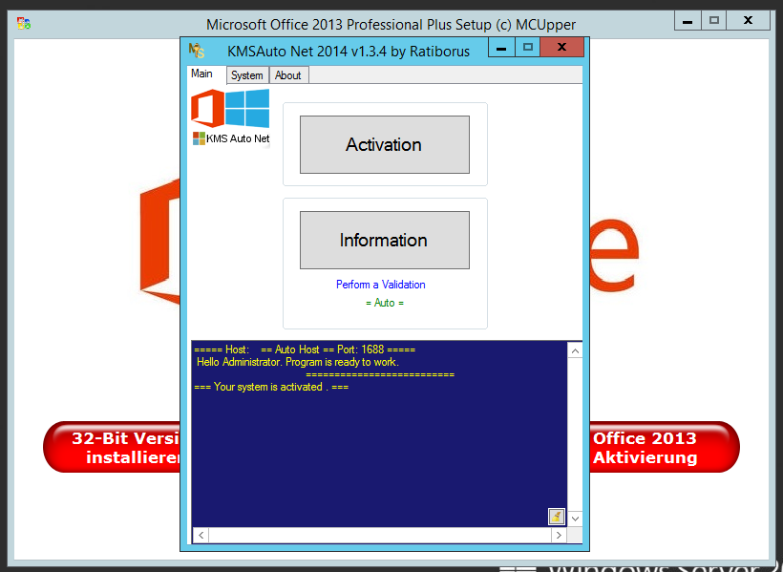Screen dimensions: 783x572
Task: Click the blue Windows logo icon
Action: pos(247,108)
